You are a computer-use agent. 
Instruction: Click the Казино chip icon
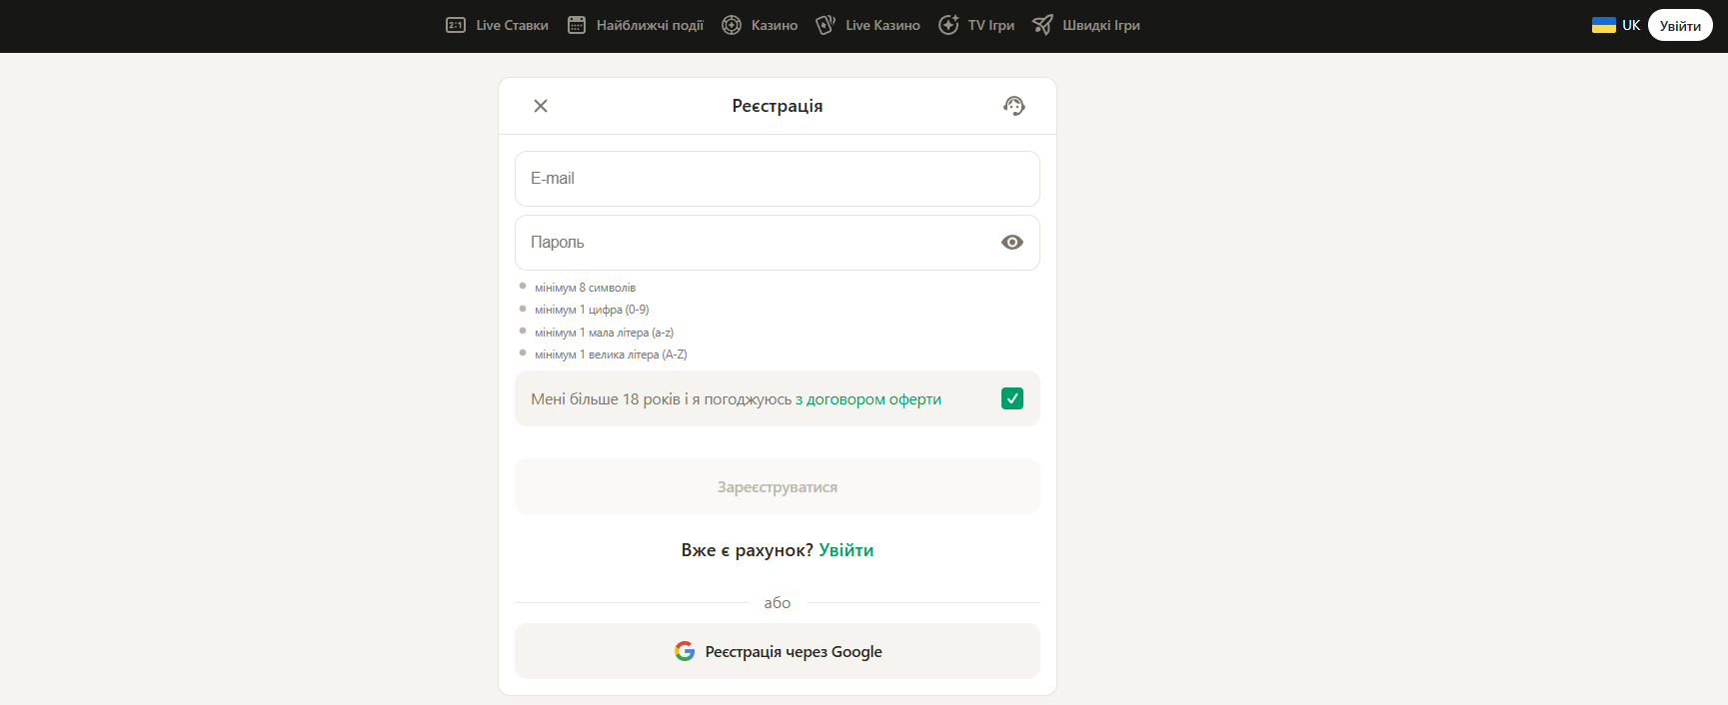[x=732, y=25]
